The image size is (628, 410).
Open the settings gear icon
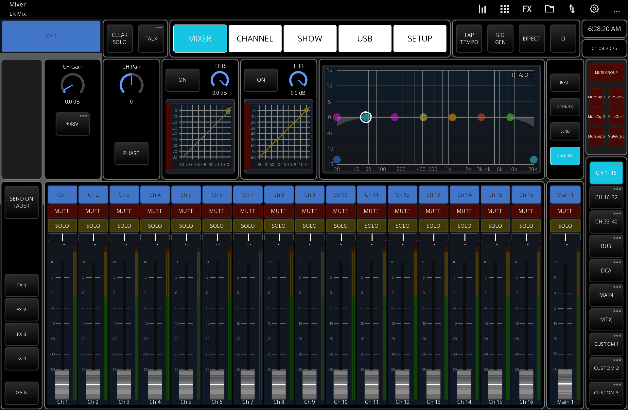point(594,9)
